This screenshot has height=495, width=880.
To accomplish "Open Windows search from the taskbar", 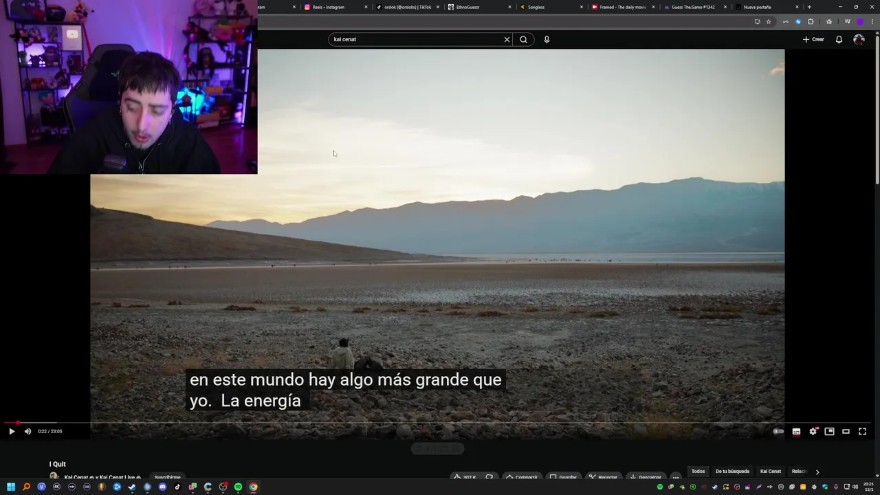I will 26,487.
